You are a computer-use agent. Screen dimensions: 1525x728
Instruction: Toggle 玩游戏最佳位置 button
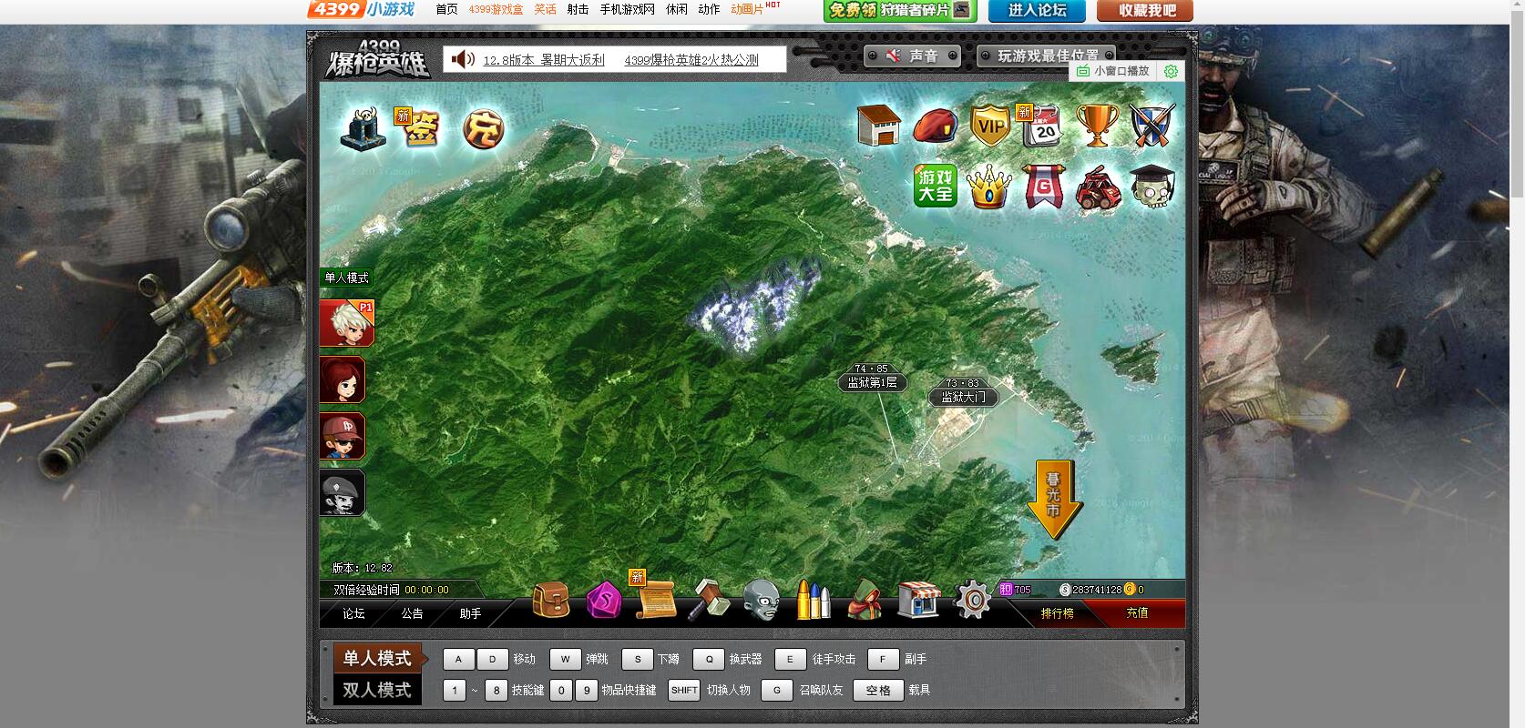coord(1047,56)
